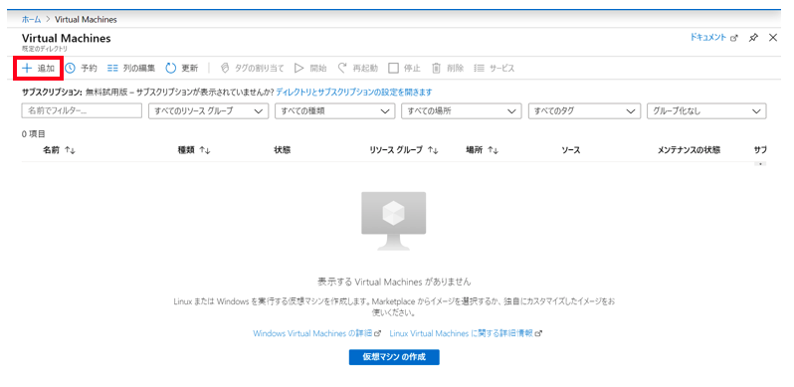The height and width of the screenshot is (387, 794).
Task: Expand すべての種類 dropdown
Action: 334,111
